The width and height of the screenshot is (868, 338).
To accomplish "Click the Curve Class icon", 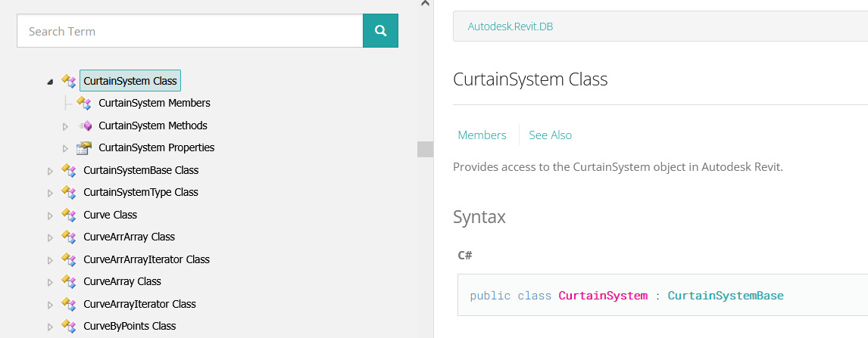I will click(69, 214).
